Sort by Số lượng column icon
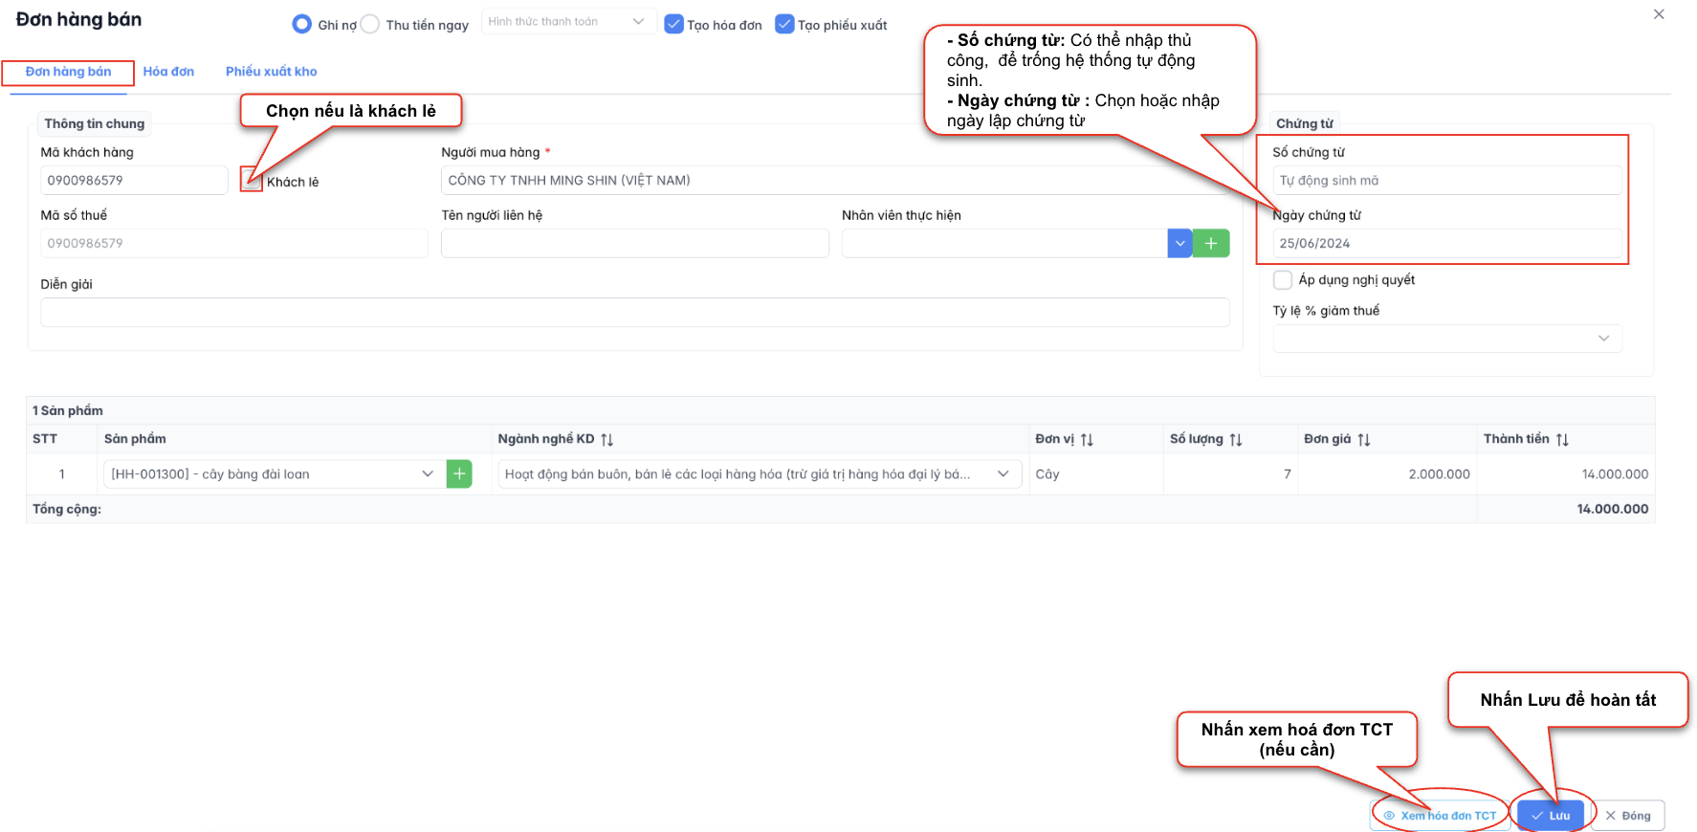1697x832 pixels. click(x=1236, y=440)
